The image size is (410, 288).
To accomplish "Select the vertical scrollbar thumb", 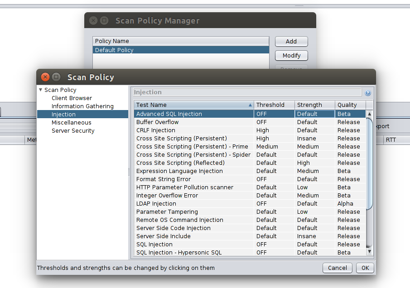I will [x=369, y=163].
